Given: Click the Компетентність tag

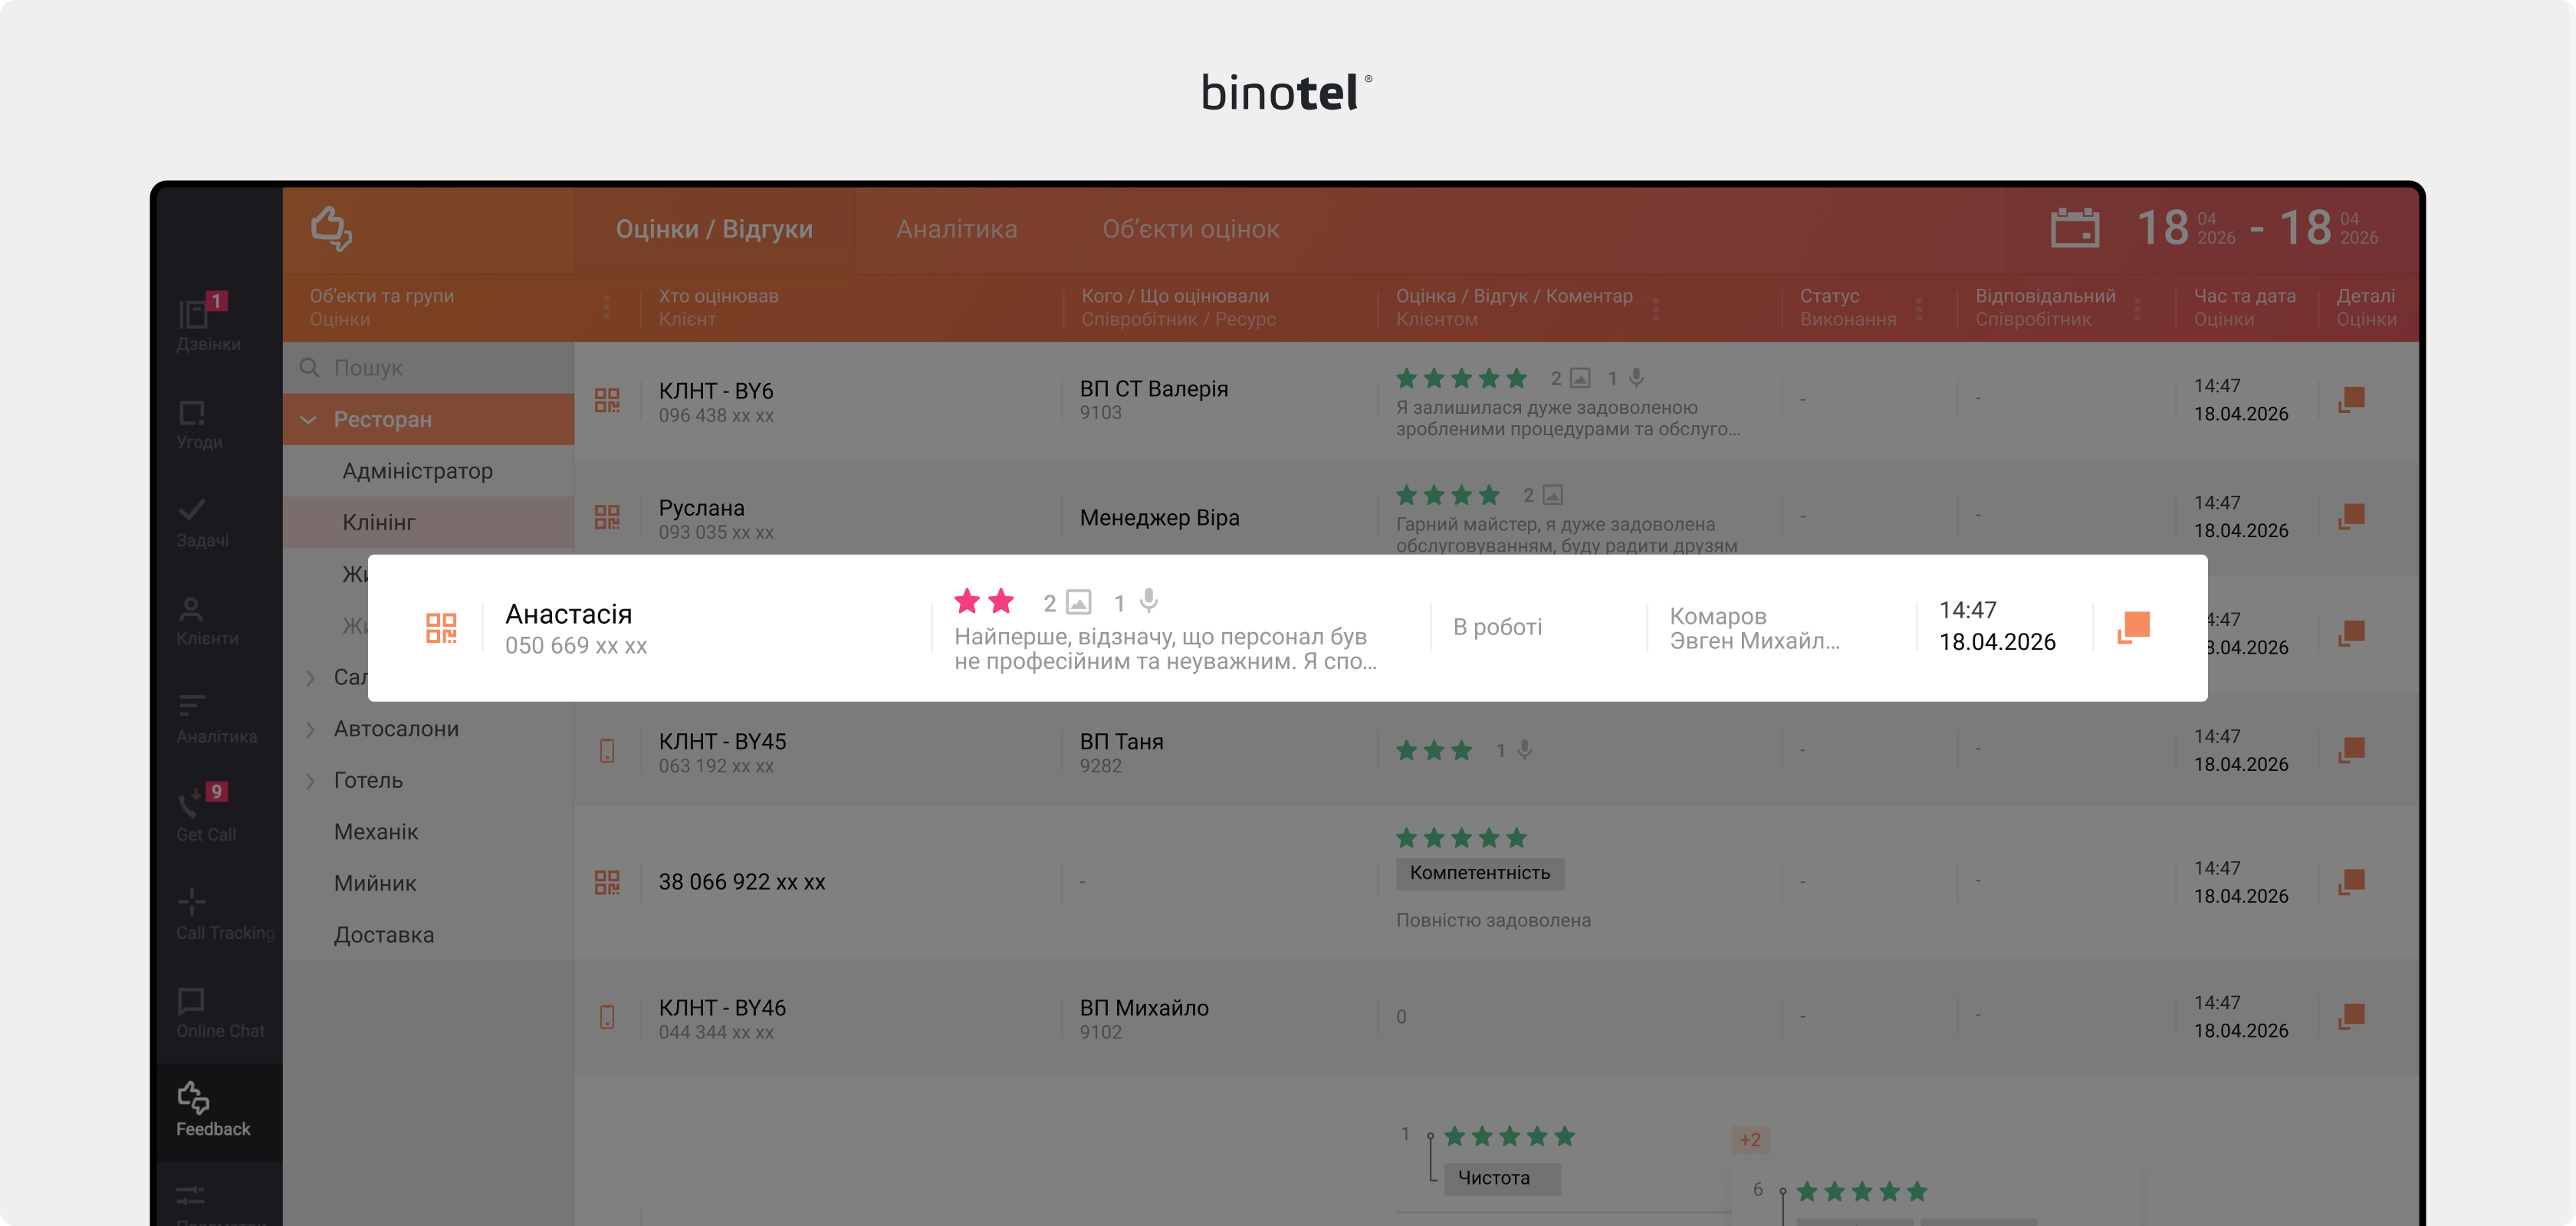Looking at the screenshot, I should coord(1480,874).
